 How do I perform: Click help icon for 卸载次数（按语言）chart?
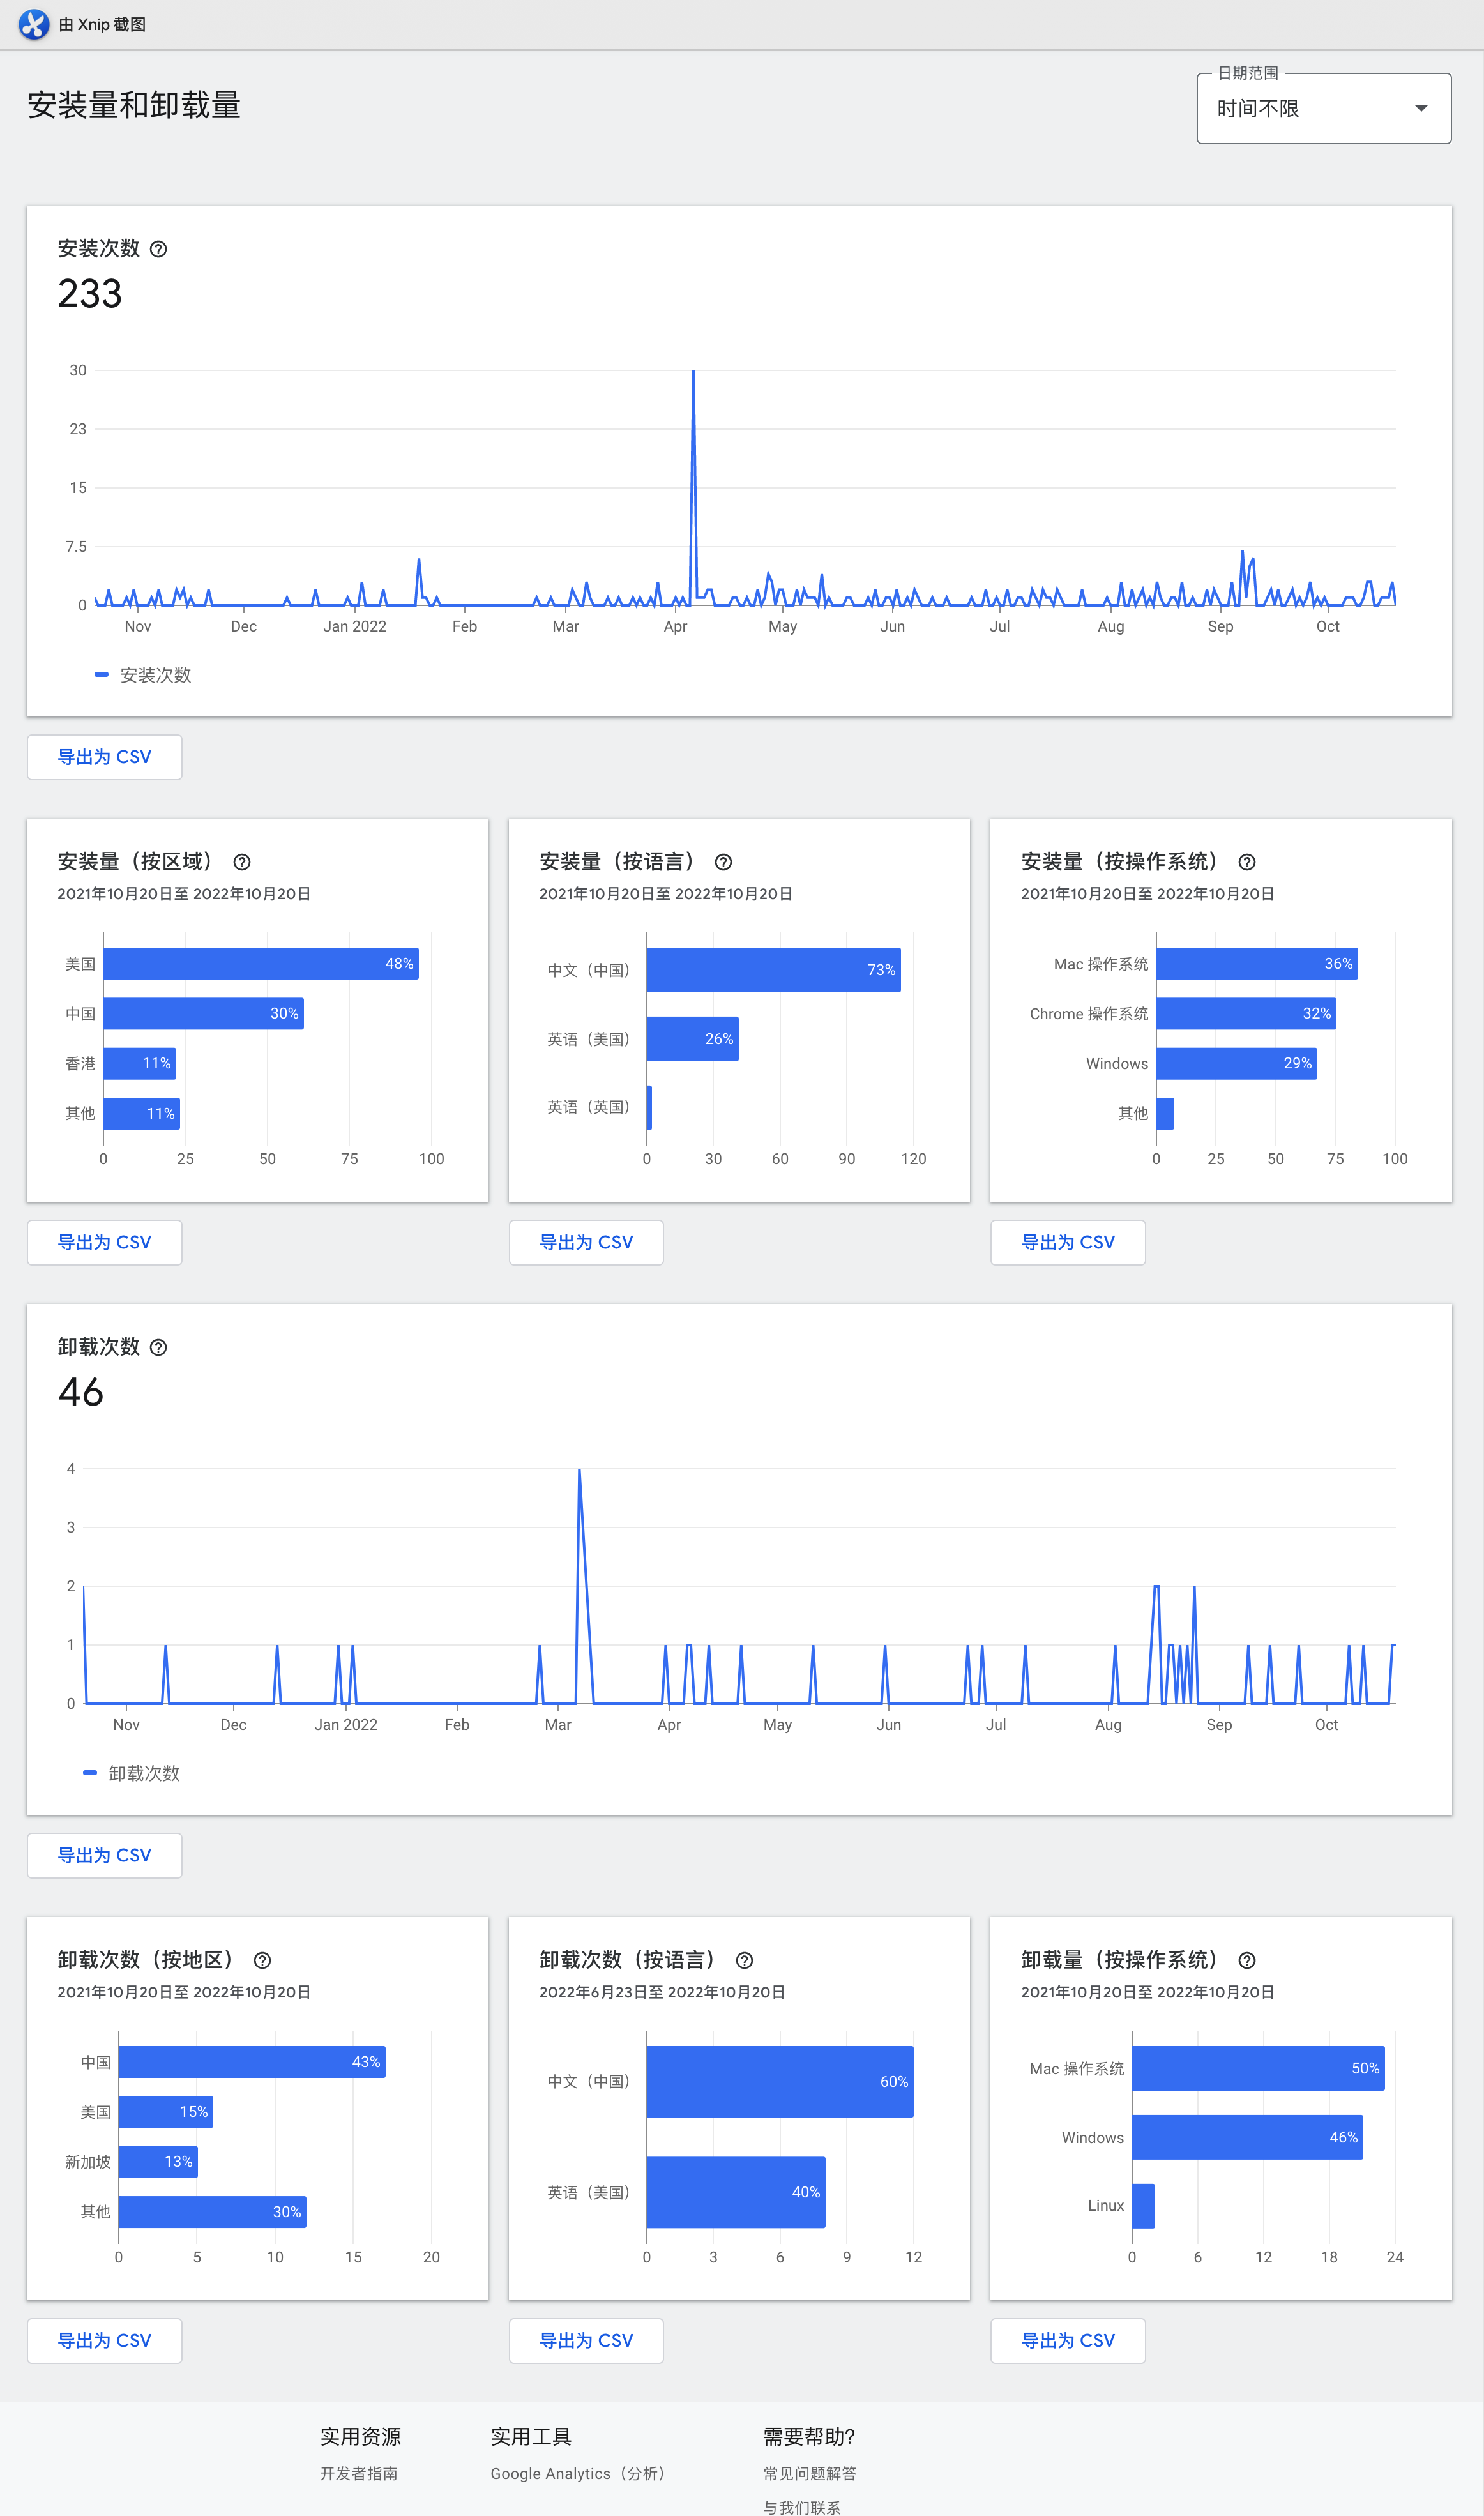[x=744, y=1960]
